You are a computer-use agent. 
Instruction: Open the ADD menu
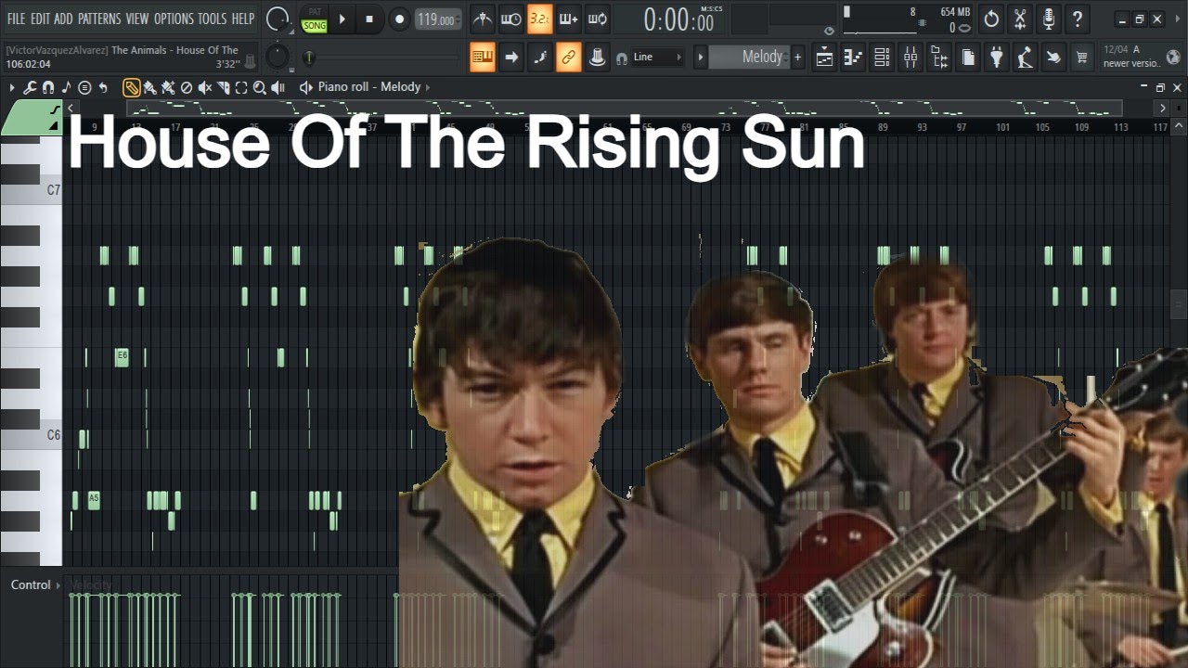tap(63, 19)
